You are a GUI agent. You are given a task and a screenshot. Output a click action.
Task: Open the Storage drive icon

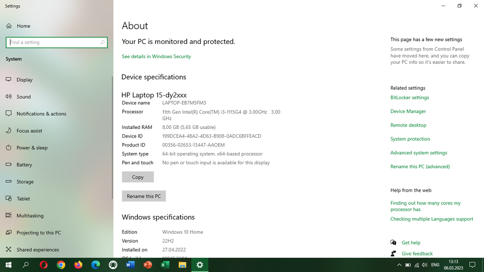click(x=9, y=181)
